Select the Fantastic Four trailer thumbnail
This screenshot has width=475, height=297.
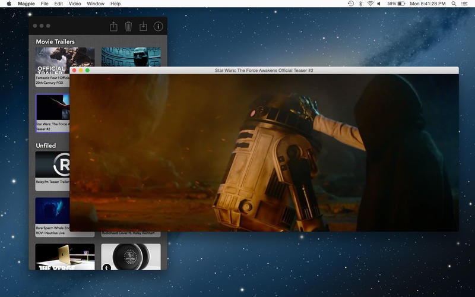52,61
